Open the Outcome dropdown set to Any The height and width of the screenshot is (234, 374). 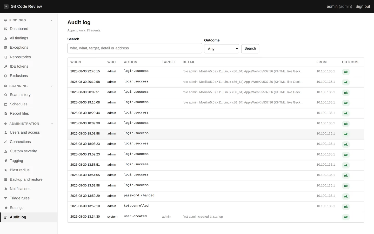[x=222, y=49]
